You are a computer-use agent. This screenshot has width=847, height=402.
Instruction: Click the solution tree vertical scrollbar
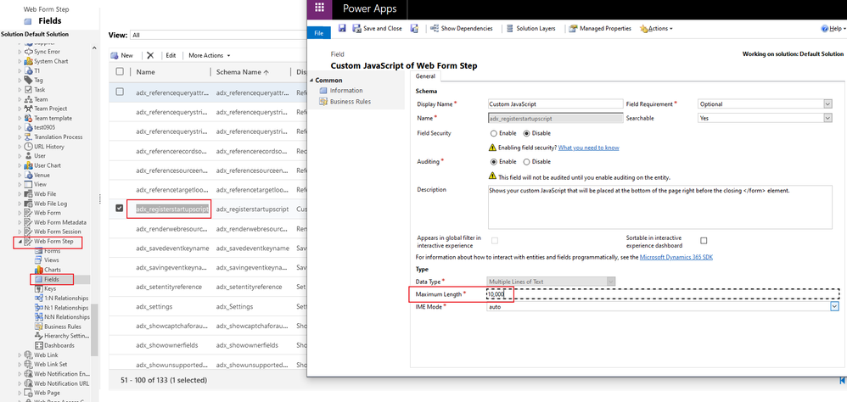94,330
